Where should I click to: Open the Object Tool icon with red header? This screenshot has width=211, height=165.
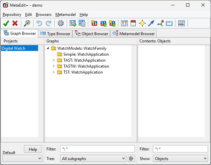[133, 23]
